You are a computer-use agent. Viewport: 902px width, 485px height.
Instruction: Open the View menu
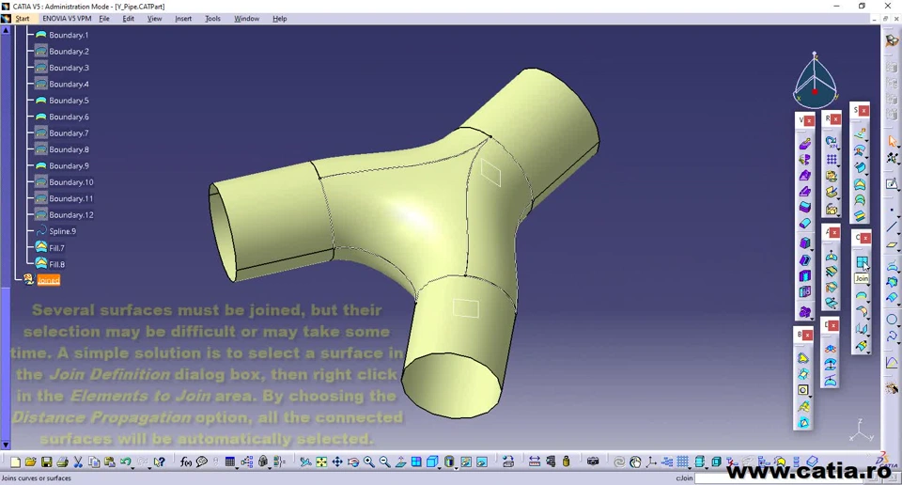(x=155, y=19)
